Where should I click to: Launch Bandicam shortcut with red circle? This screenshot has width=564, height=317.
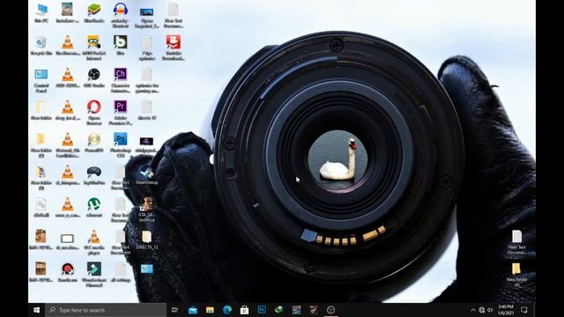67,272
